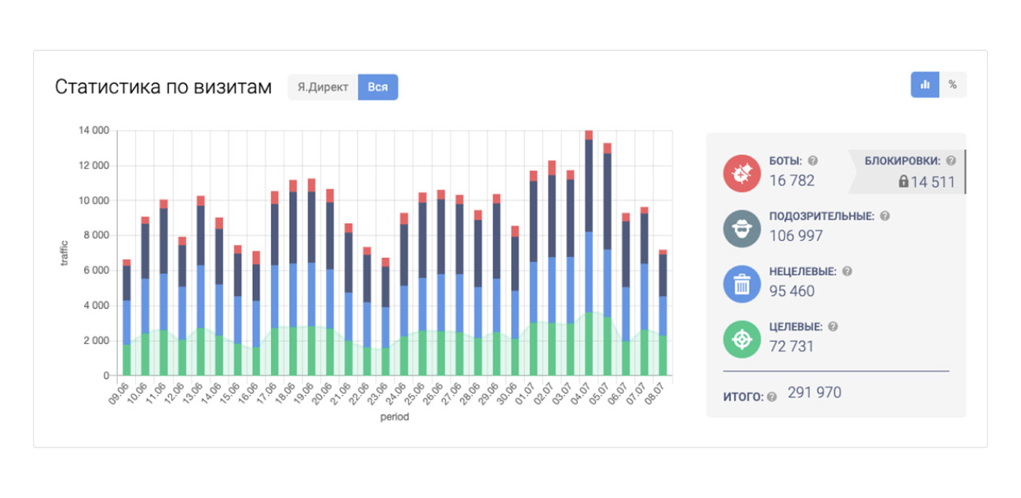
Task: Click the traffic axis title
Action: 64,254
